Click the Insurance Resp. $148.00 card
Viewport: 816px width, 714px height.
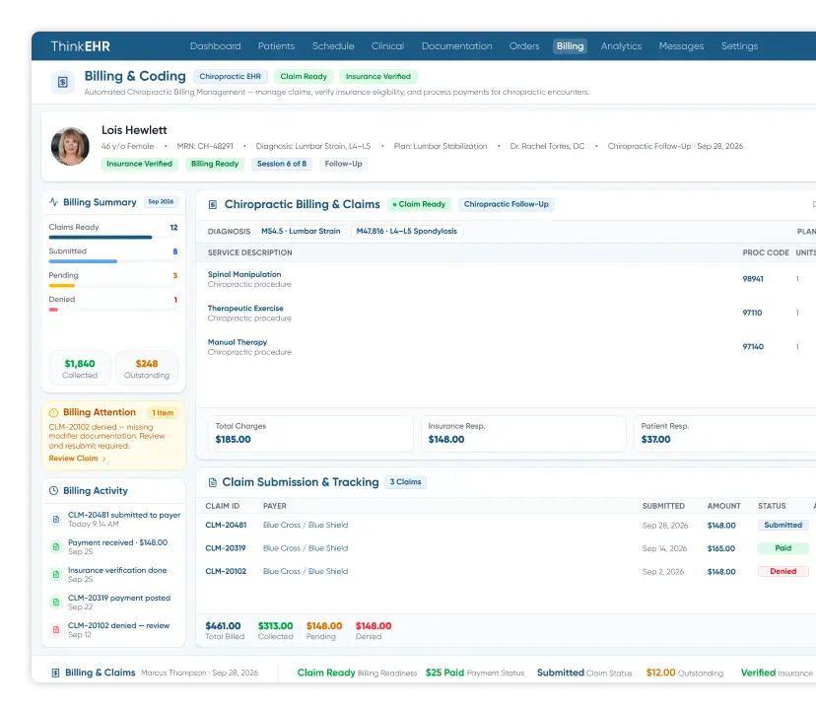pos(523,433)
